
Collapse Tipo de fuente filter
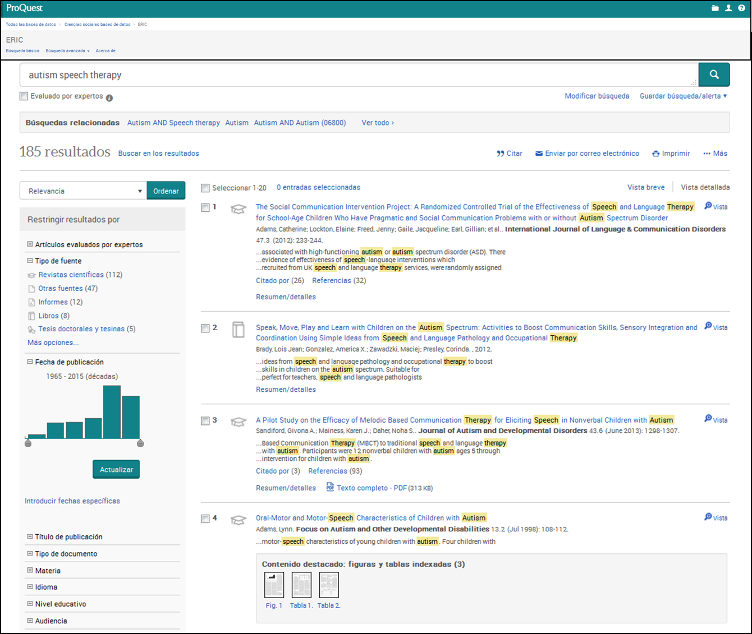tap(30, 261)
